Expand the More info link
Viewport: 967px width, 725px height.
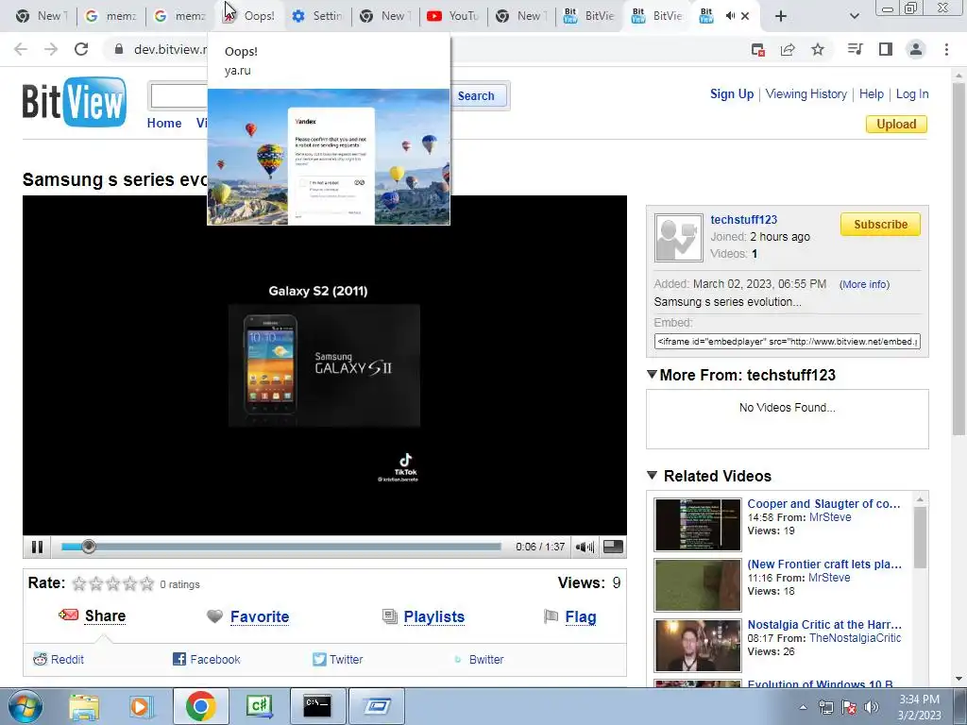point(864,284)
